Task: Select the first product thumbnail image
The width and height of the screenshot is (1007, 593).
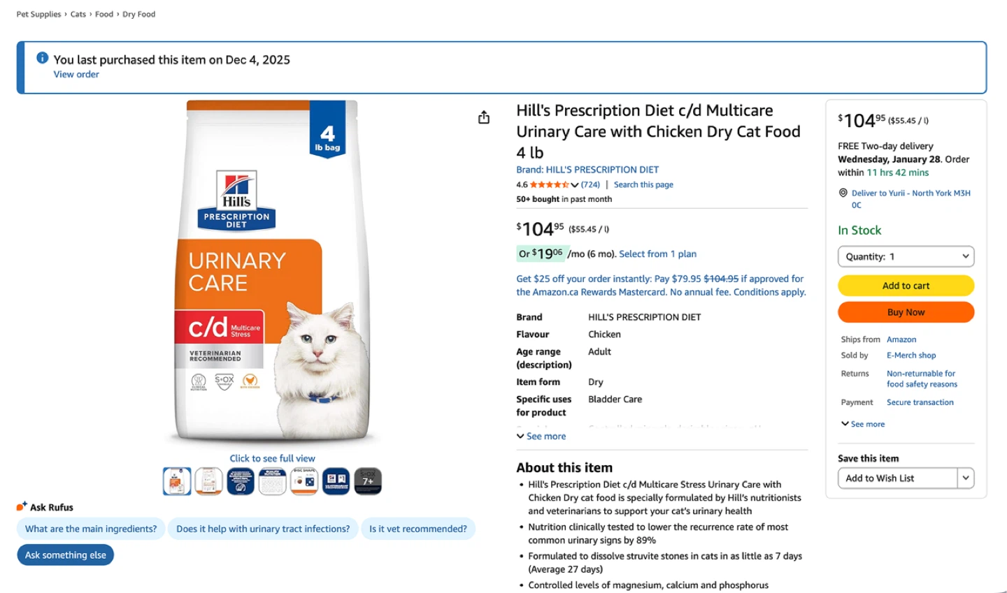Action: click(177, 481)
